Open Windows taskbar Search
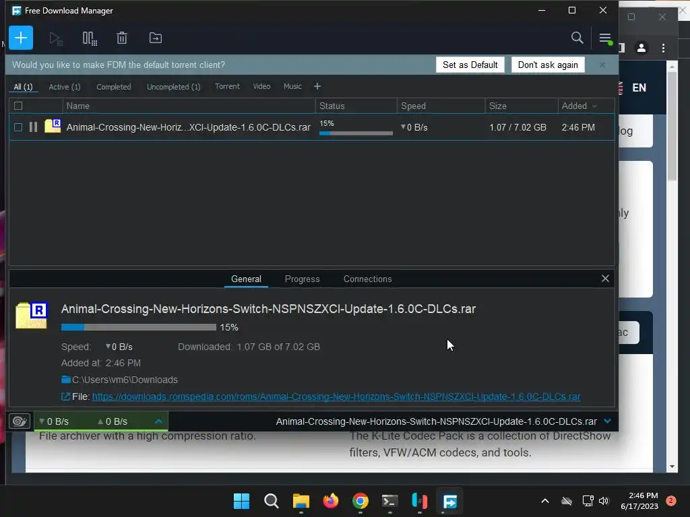 point(271,501)
